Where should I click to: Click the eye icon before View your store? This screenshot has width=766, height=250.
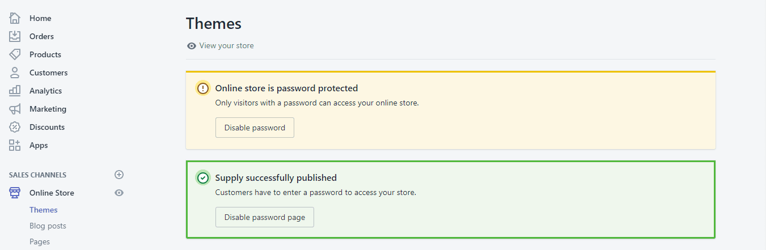pos(192,46)
